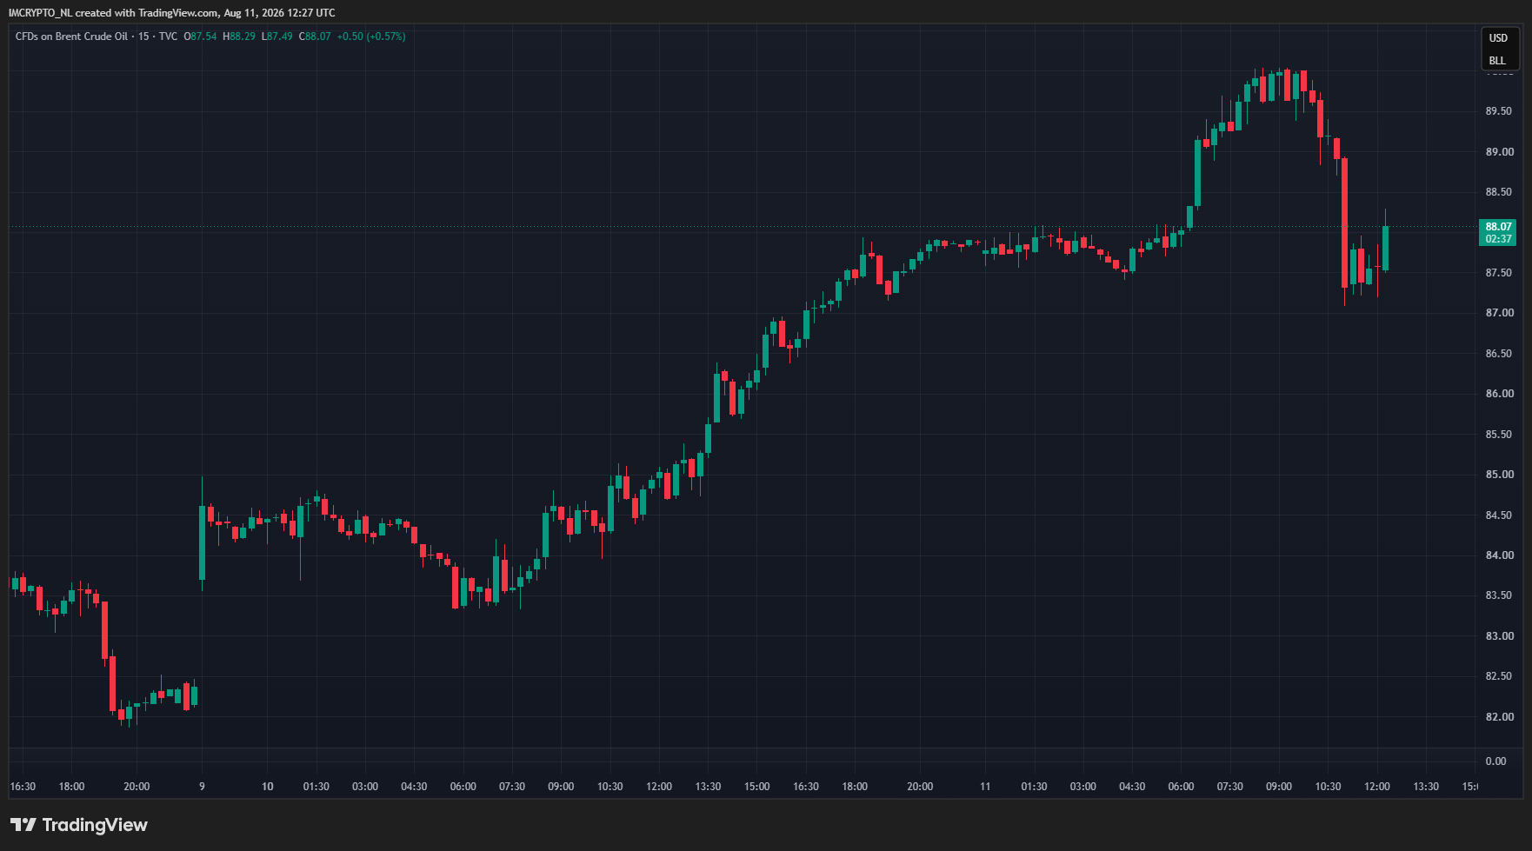Click the latest green candle at 88.07

coord(1385,249)
